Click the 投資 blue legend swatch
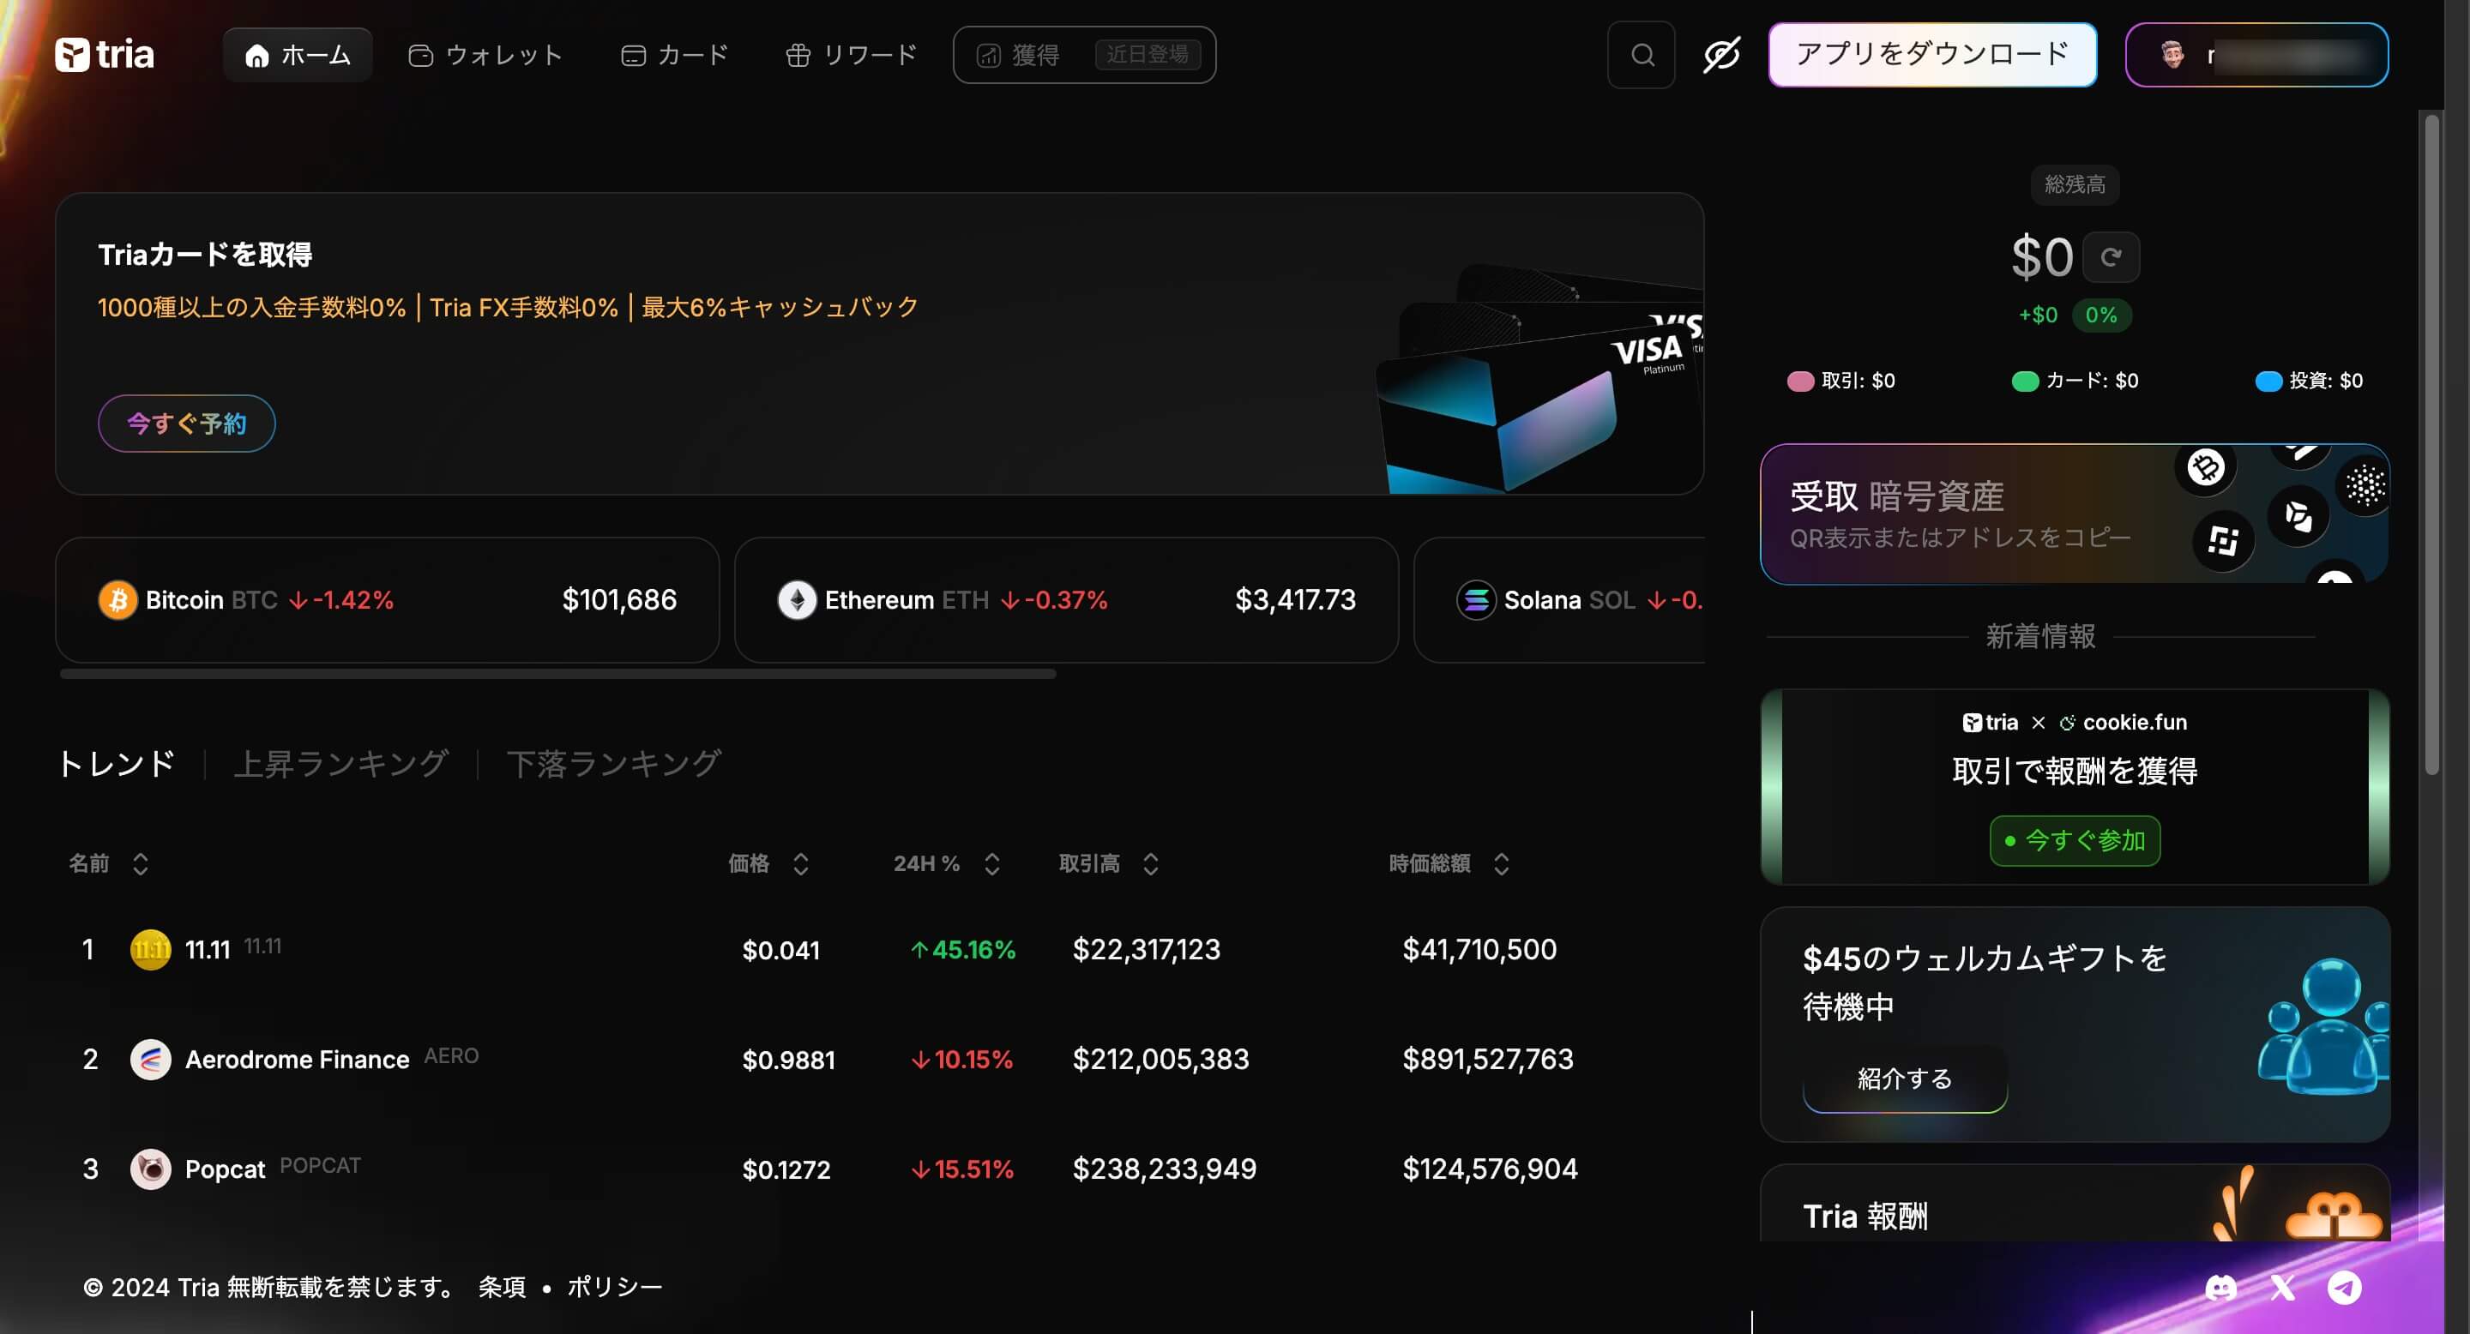Screen dimensions: 2470x1334 2268,382
